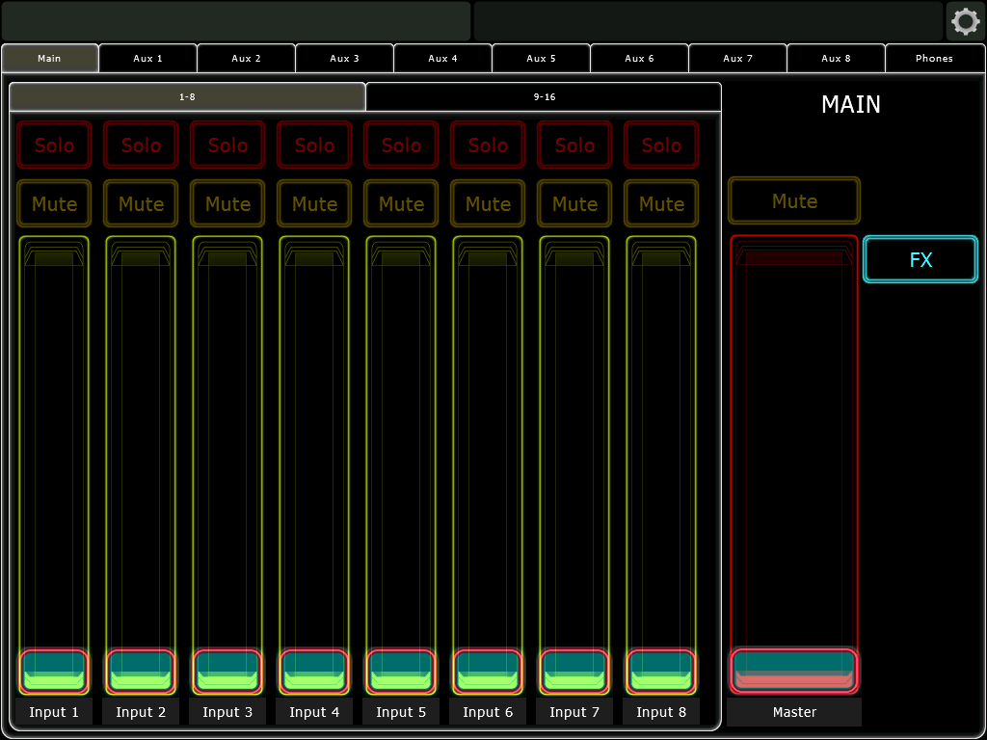Click the Input 7 fader knob
Image resolution: width=987 pixels, height=740 pixels.
coord(574,671)
